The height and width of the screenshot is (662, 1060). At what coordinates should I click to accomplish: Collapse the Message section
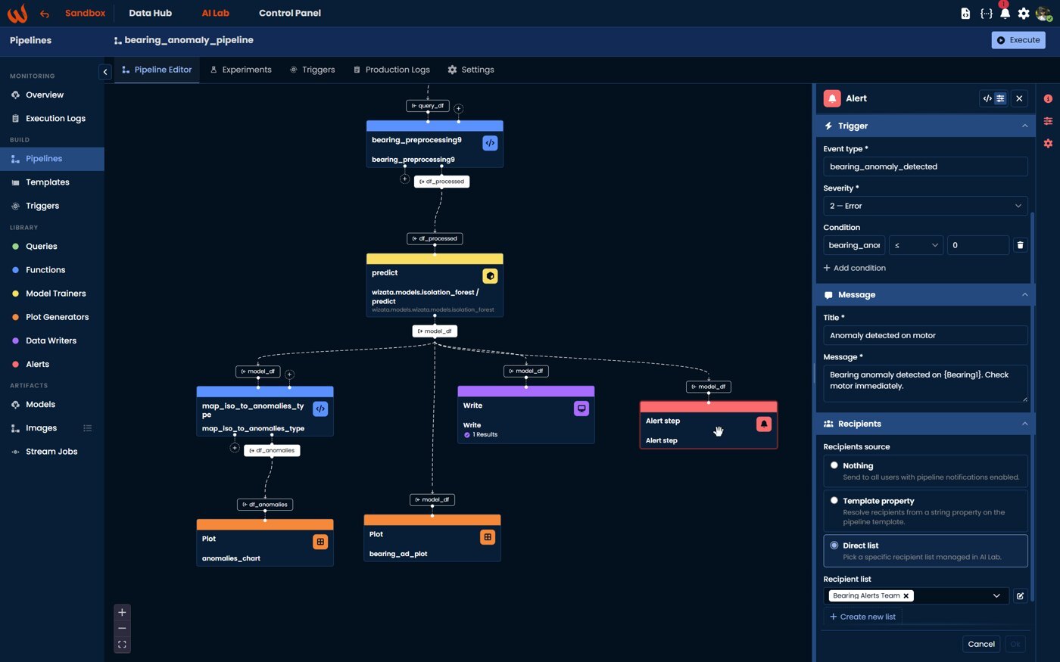pos(1025,295)
